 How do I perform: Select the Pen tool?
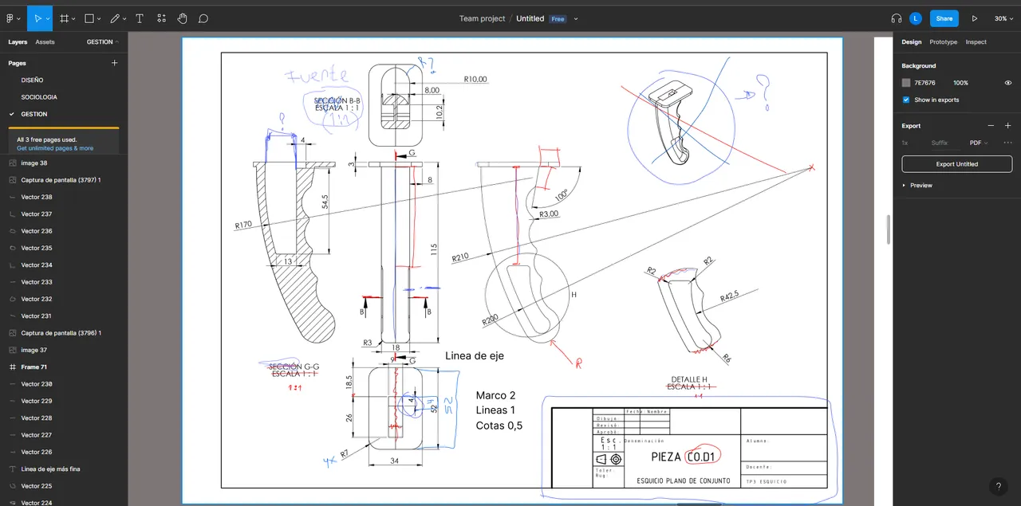click(115, 18)
